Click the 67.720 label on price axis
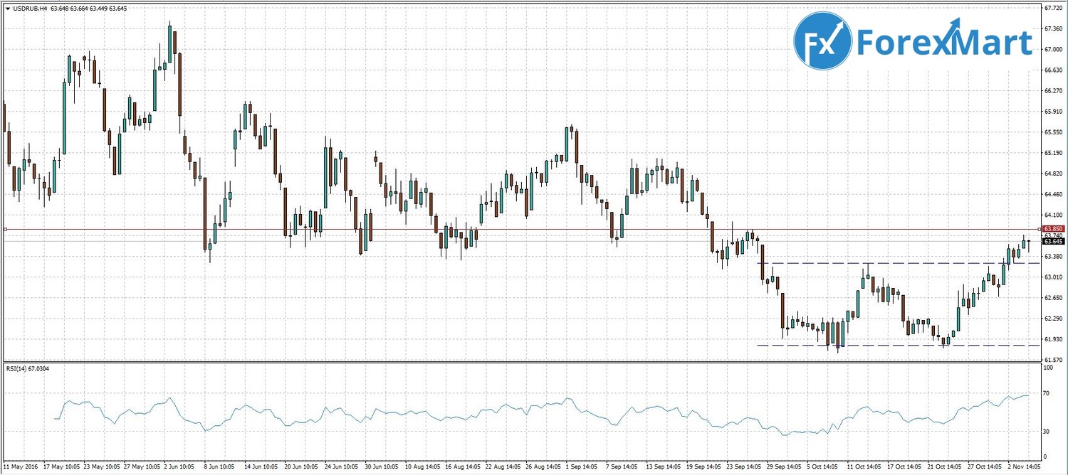1068x475 pixels. point(1053,8)
